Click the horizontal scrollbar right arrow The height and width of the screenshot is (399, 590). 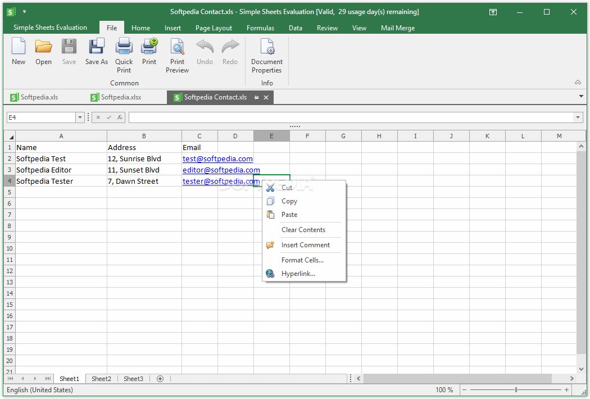pyautogui.click(x=572, y=379)
